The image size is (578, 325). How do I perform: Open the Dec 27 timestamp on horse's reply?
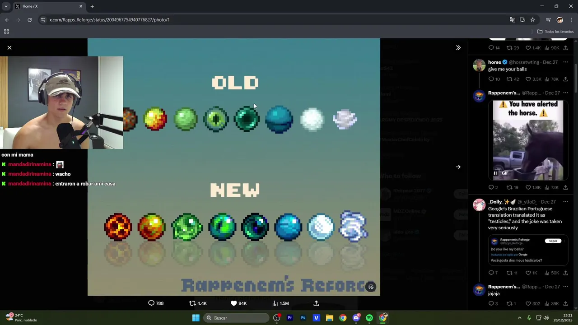click(x=550, y=62)
